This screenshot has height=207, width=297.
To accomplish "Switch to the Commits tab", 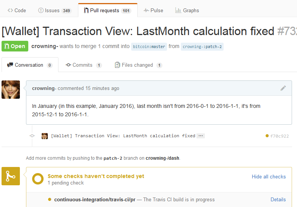I will pyautogui.click(x=84, y=65).
